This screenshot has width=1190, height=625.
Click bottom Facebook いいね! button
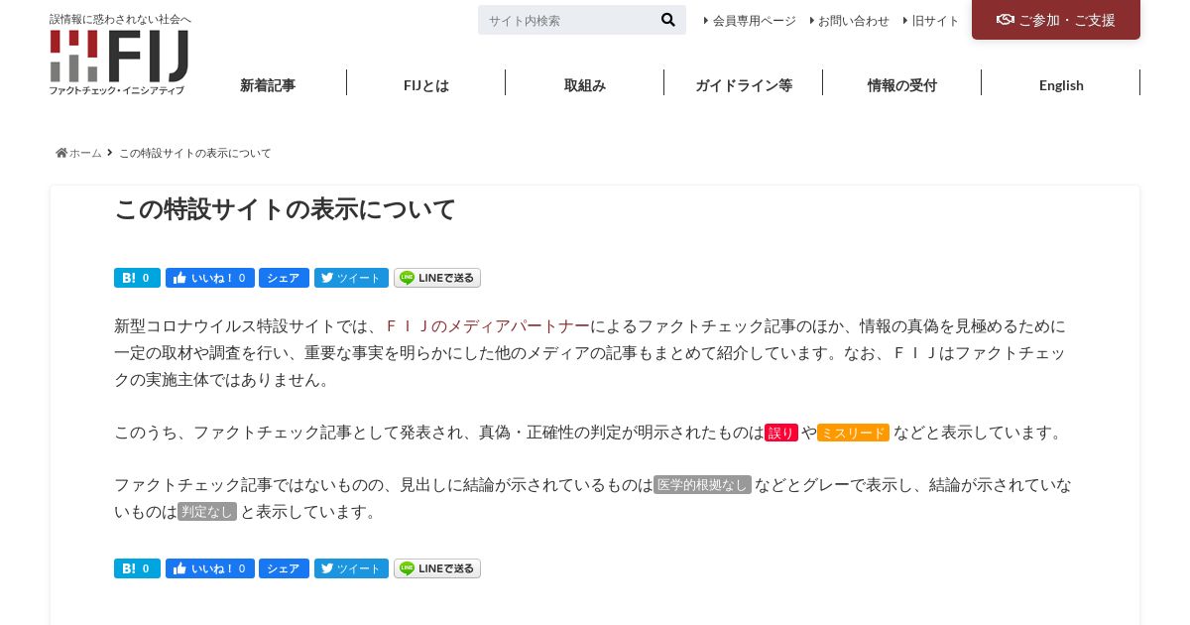click(x=210, y=568)
